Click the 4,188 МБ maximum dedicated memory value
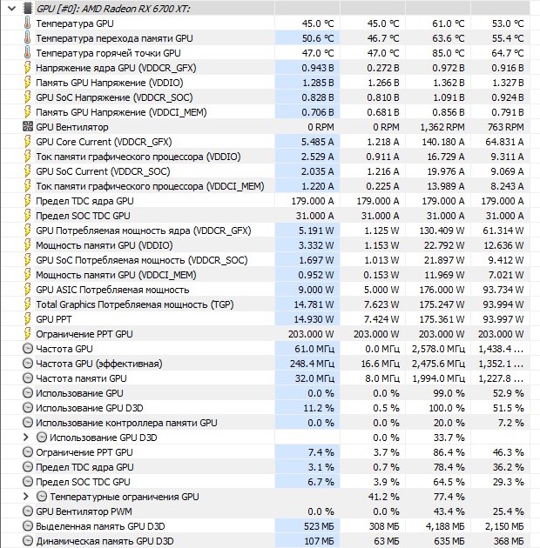This screenshot has height=548, width=540. pos(445,526)
